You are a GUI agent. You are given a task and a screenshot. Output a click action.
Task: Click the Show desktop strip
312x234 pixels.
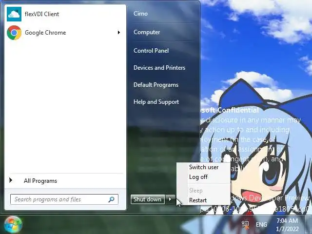[x=309, y=224]
